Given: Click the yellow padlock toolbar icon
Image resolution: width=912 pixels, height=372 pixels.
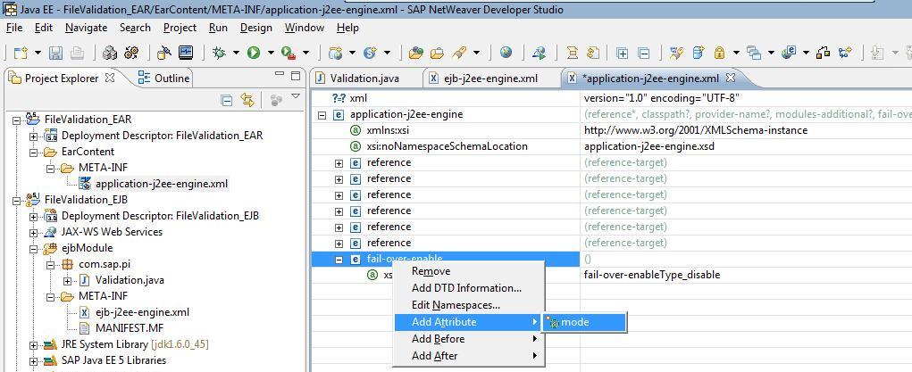Looking at the screenshot, I should pyautogui.click(x=719, y=53).
